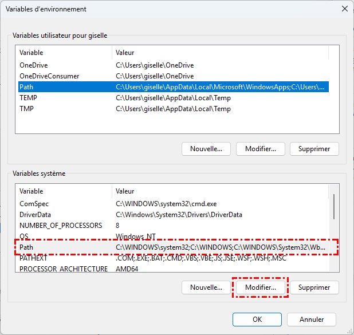
Task: Click Nouvelle... for system variables
Action: [x=206, y=287]
